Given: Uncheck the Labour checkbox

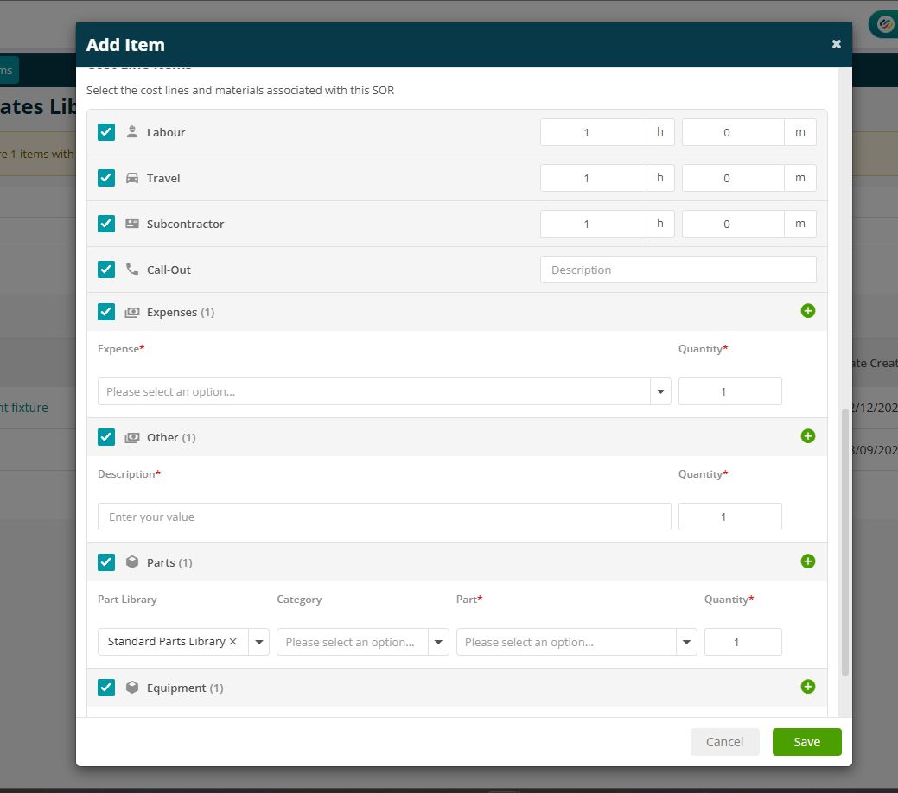Looking at the screenshot, I should pos(106,131).
